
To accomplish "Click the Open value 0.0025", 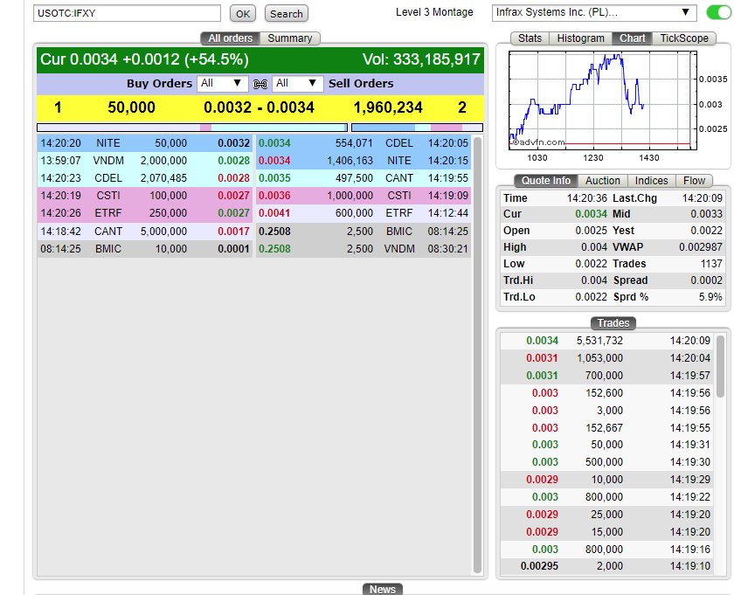I will coord(591,231).
